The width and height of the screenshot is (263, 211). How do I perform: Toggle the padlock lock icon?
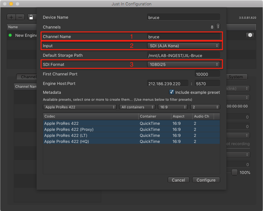pos(31,17)
